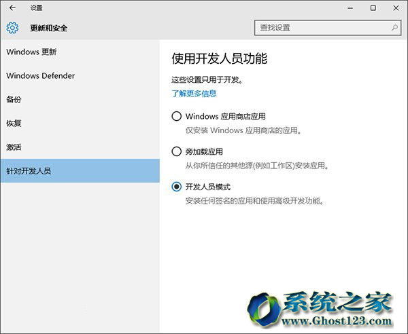Open the 了解更多信息 link
Viewport: 408px width, 334px height.
pos(194,94)
